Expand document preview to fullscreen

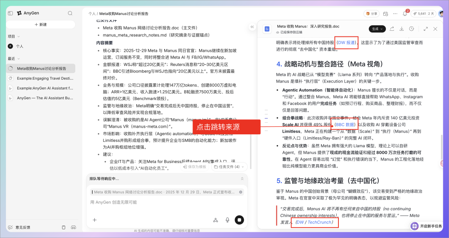click(x=426, y=29)
